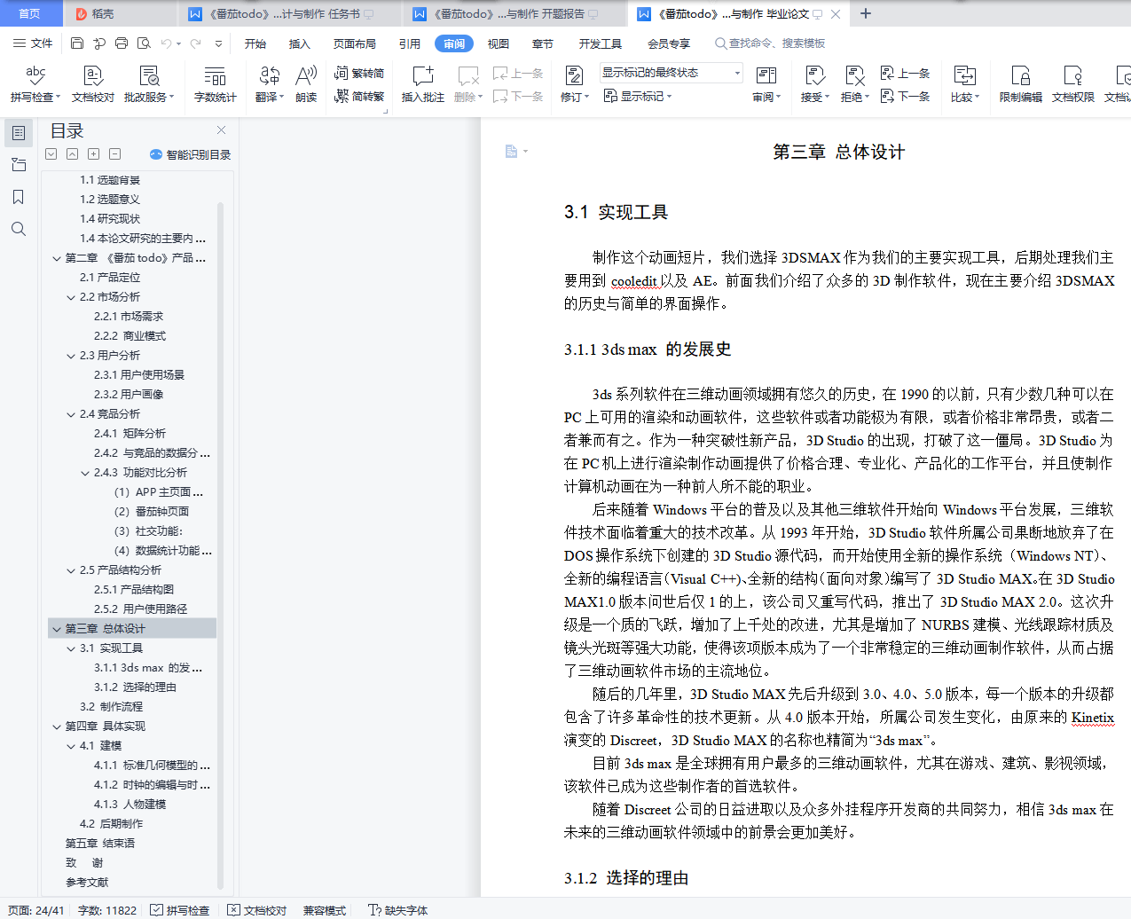The image size is (1131, 919).
Task: Jump to 3.1.2 选择的理由 in outline
Action: (x=135, y=687)
